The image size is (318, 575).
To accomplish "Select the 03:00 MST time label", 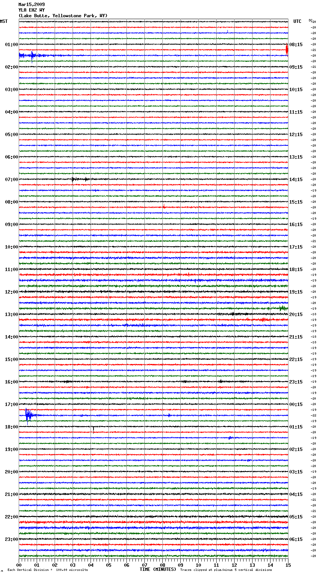I will [12, 90].
